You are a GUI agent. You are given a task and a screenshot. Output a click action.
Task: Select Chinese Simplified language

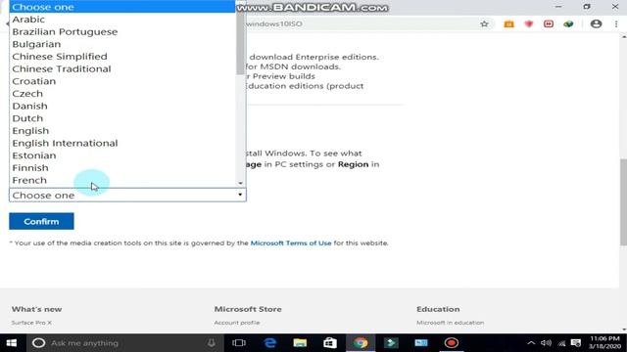click(x=121, y=57)
